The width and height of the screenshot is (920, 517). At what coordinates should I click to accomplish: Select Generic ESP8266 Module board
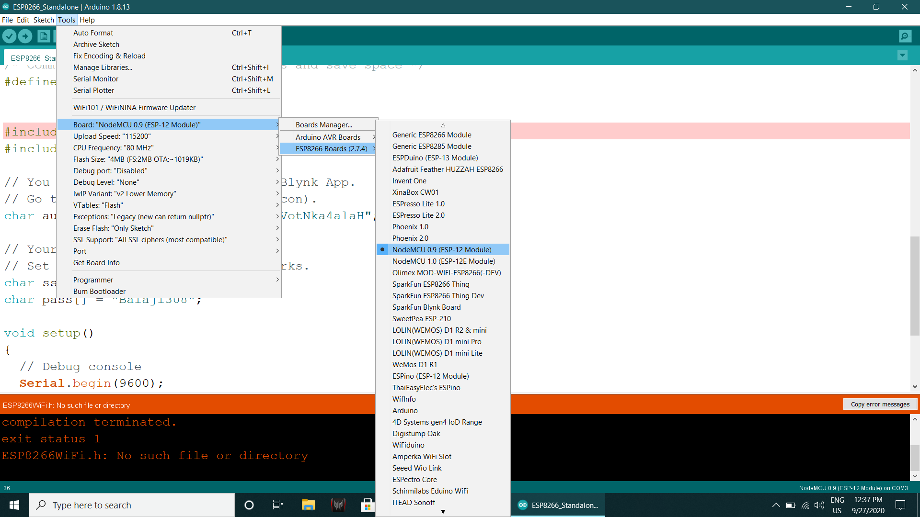443,135
